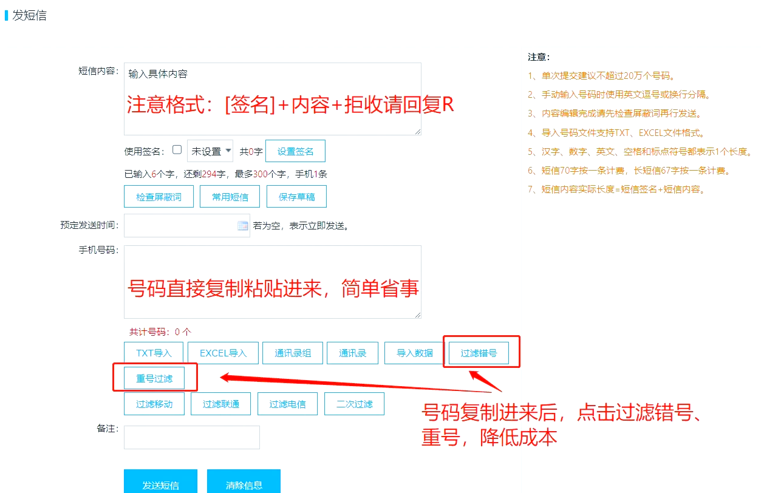
Task: Open the 通讯录组 contact groups
Action: pos(293,353)
